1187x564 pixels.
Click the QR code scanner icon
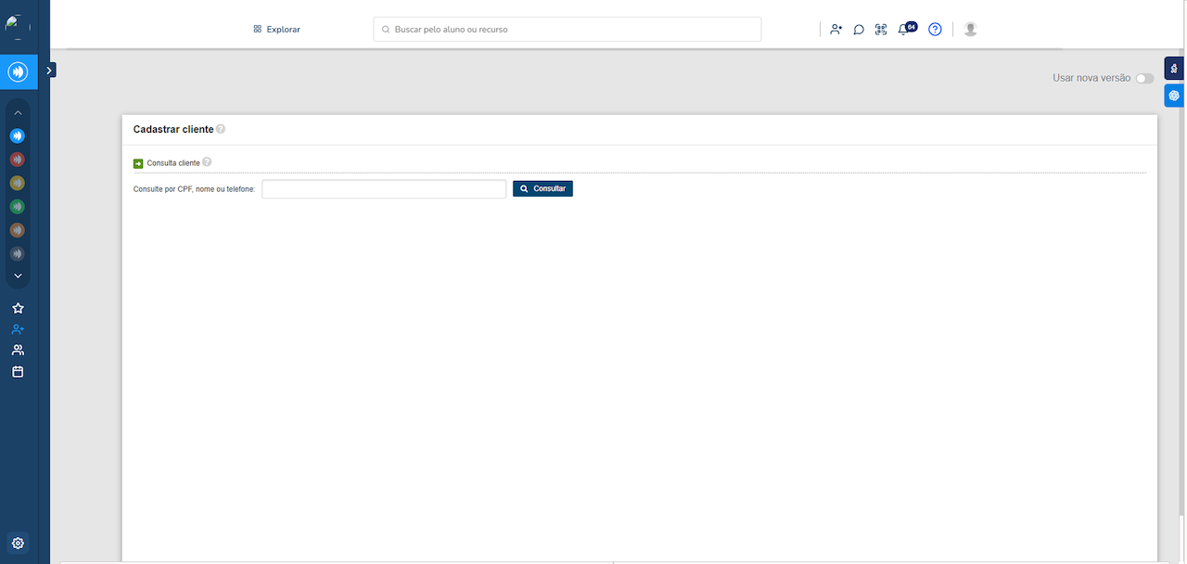click(x=881, y=30)
